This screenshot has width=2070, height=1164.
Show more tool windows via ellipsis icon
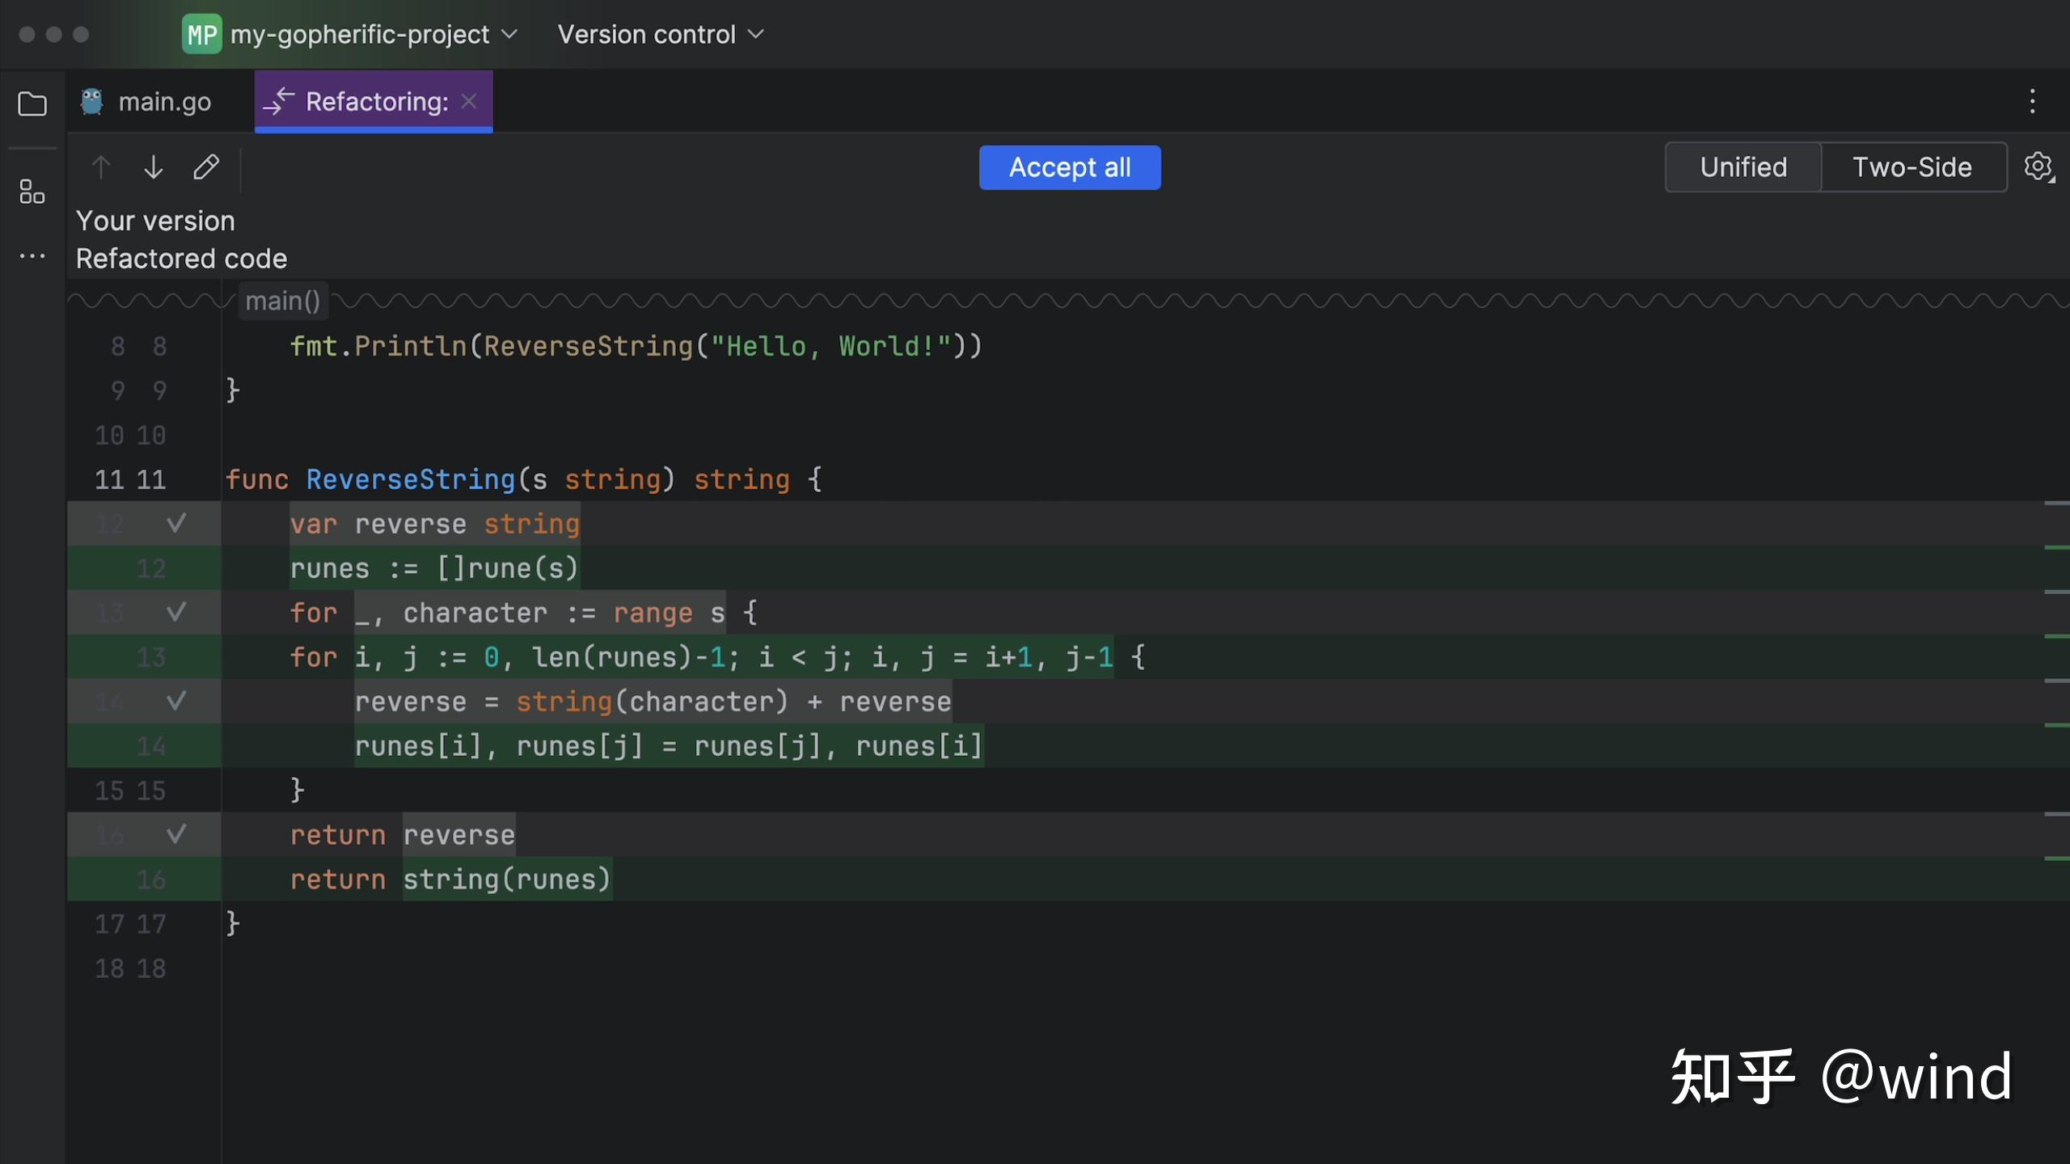(x=32, y=256)
